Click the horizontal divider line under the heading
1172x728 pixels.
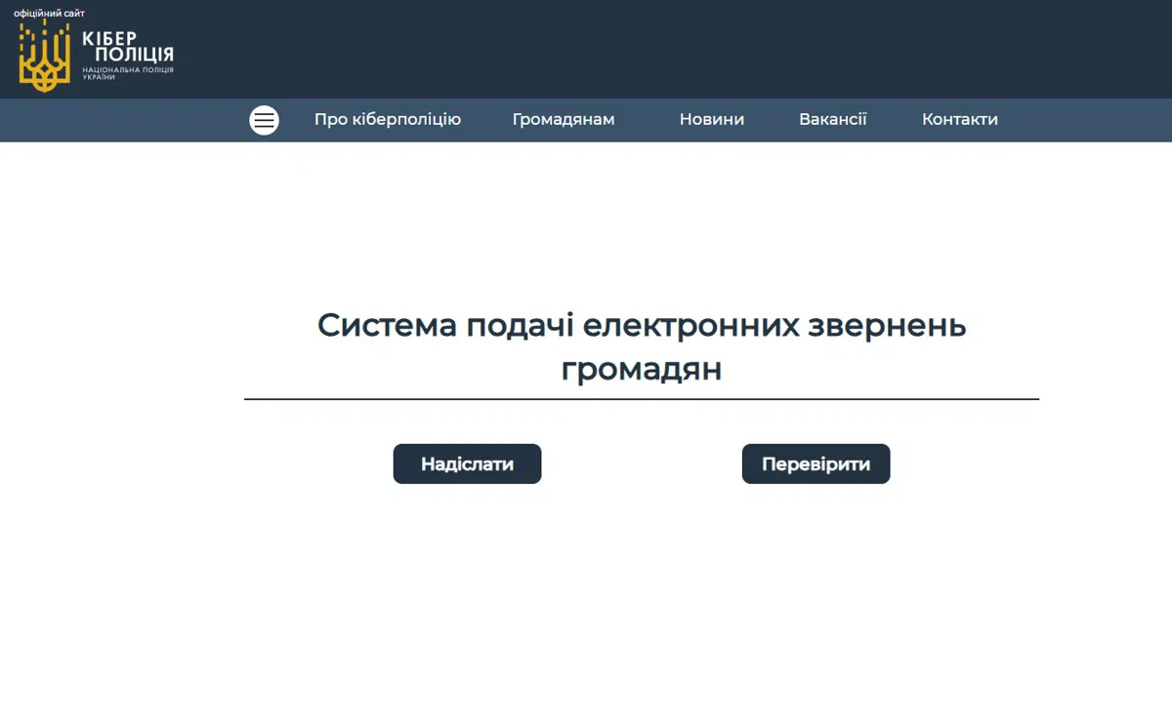pos(642,399)
